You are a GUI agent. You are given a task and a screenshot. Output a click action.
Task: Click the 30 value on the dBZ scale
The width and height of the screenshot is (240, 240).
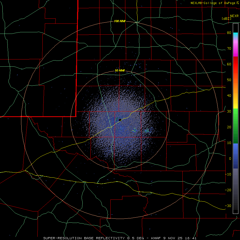click(x=229, y=111)
